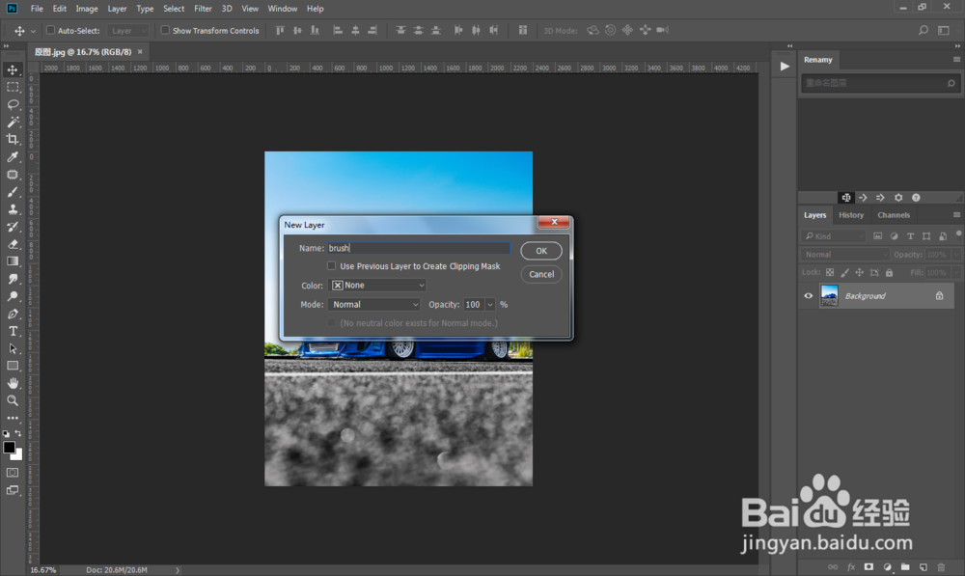Viewport: 965px width, 576px height.
Task: Click the layer style fx icon
Action: tap(851, 566)
